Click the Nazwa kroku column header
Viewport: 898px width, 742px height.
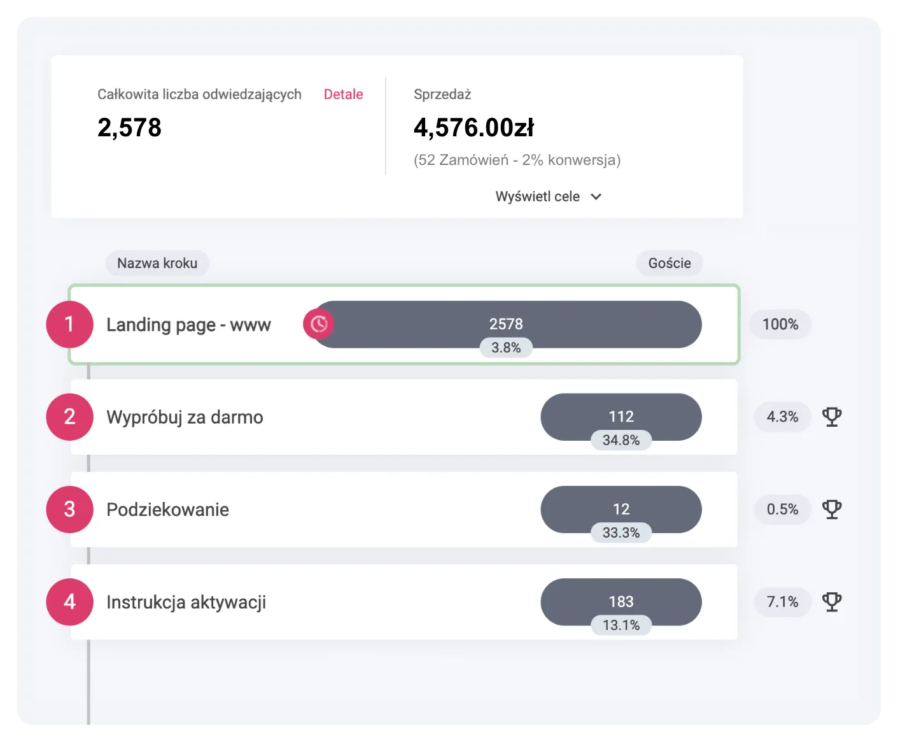[x=157, y=263]
